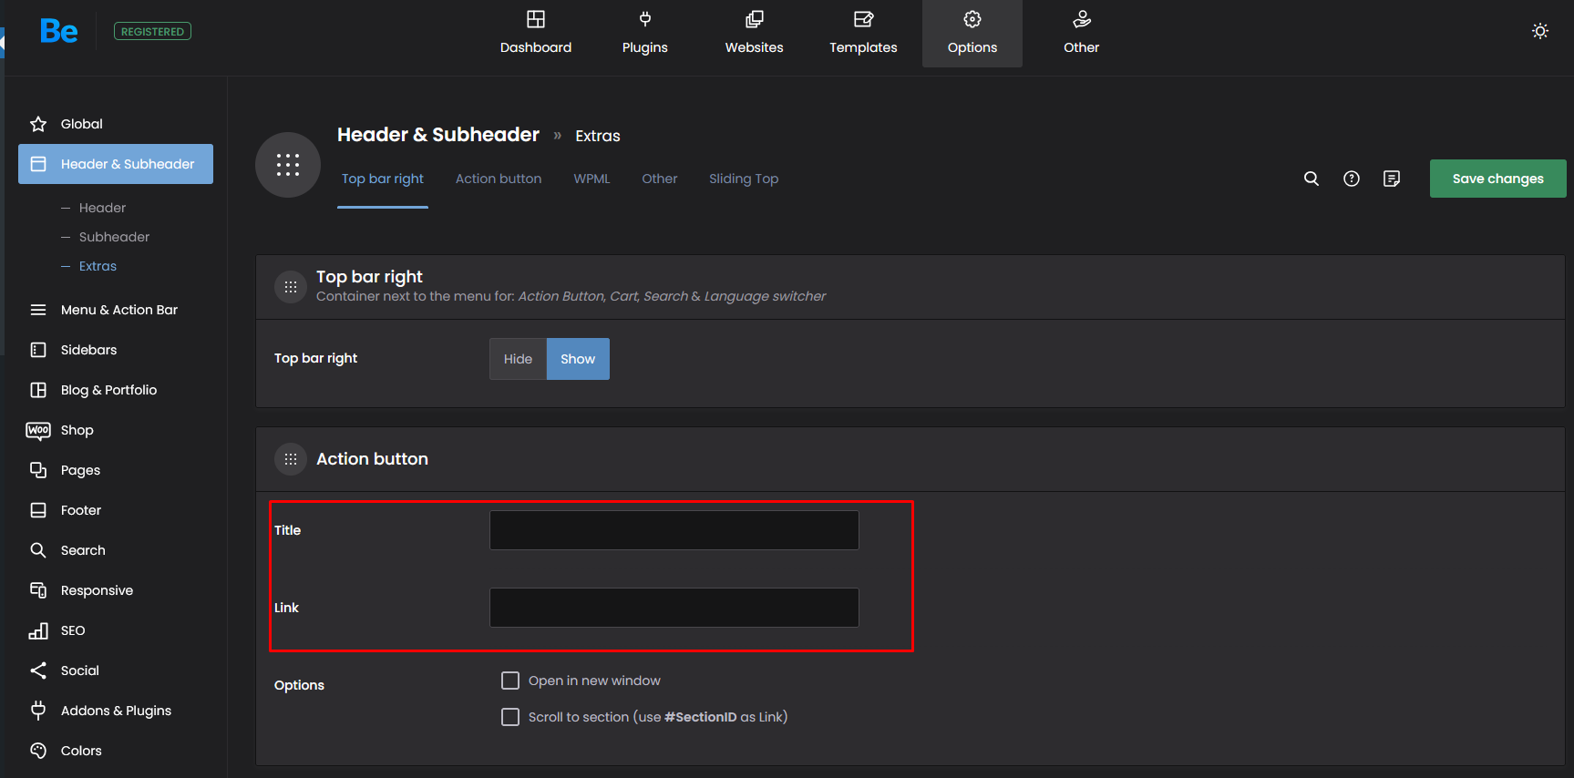This screenshot has height=778, width=1574.
Task: Open Sidebars settings
Action: click(x=116, y=350)
